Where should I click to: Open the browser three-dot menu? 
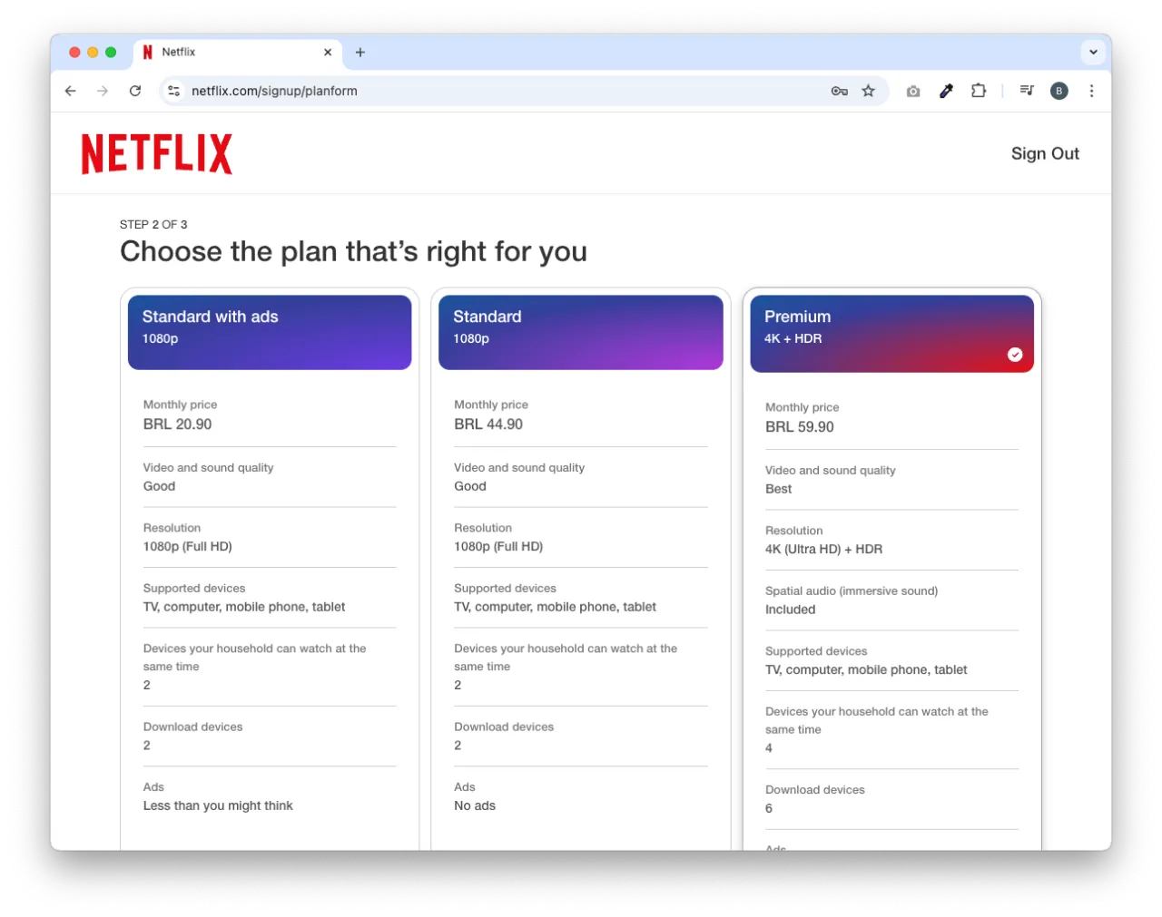[x=1091, y=91]
